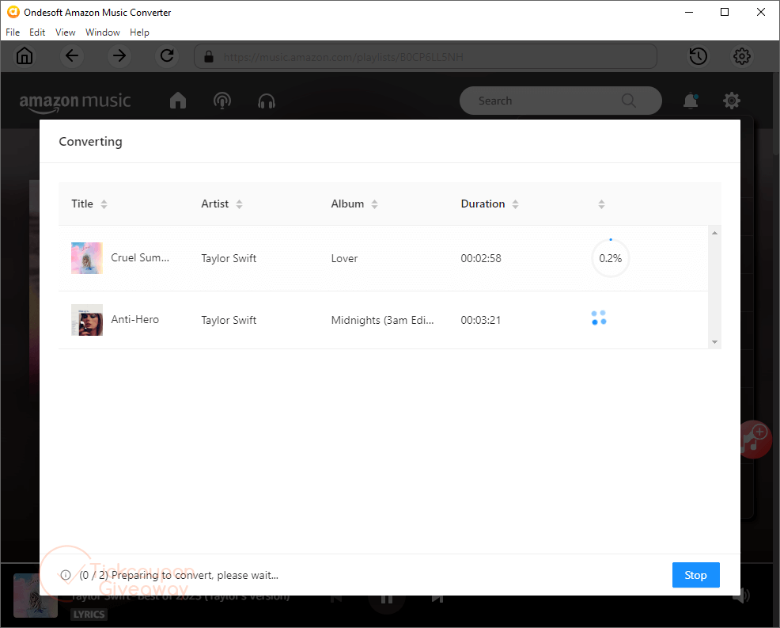
Task: Reload the page with refresh icon
Action: [x=167, y=55]
